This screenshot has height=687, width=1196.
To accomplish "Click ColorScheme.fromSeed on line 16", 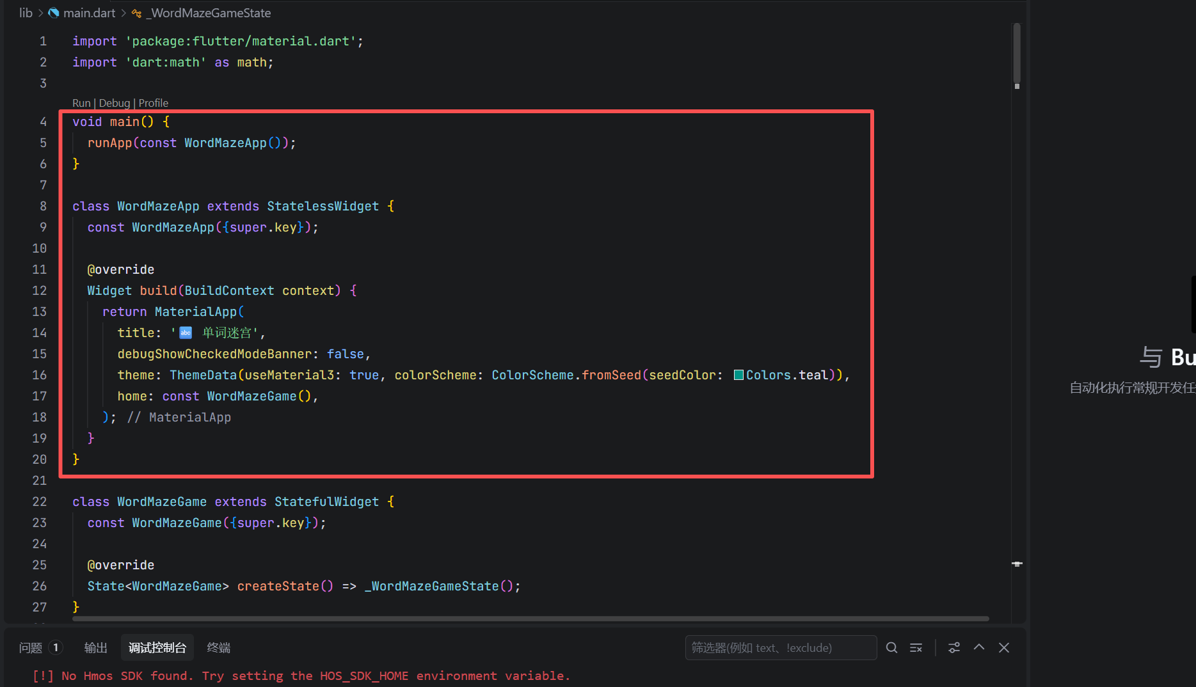I will pos(566,375).
